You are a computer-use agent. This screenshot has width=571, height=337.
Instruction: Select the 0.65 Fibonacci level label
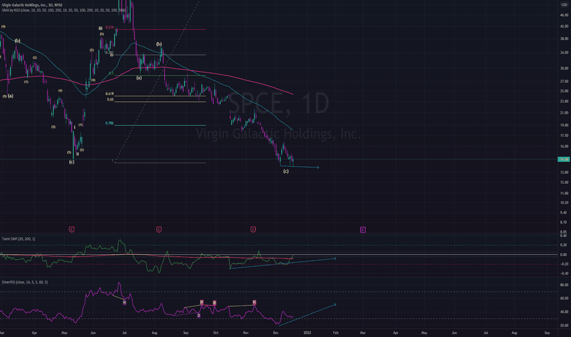[110, 99]
